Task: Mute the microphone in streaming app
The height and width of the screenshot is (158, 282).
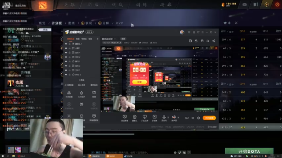Action: pos(164,117)
